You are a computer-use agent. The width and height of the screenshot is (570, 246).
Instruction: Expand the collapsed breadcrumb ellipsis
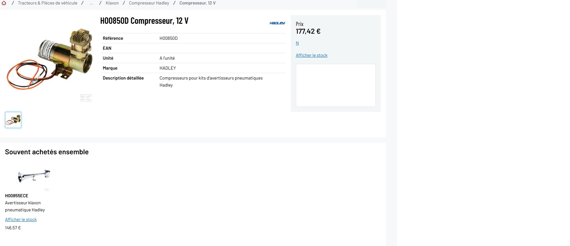tap(92, 3)
